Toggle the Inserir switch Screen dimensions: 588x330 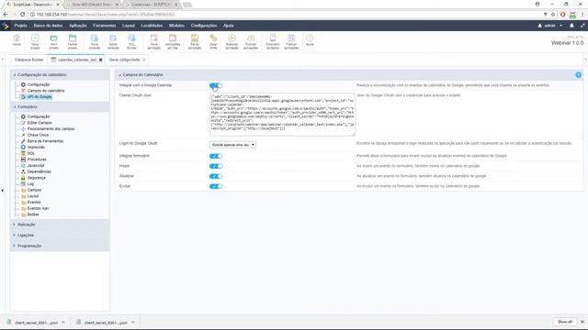pos(216,166)
